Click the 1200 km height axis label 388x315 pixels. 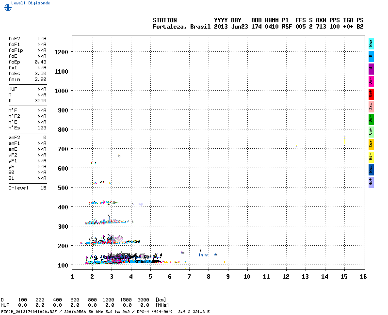[x=61, y=52]
